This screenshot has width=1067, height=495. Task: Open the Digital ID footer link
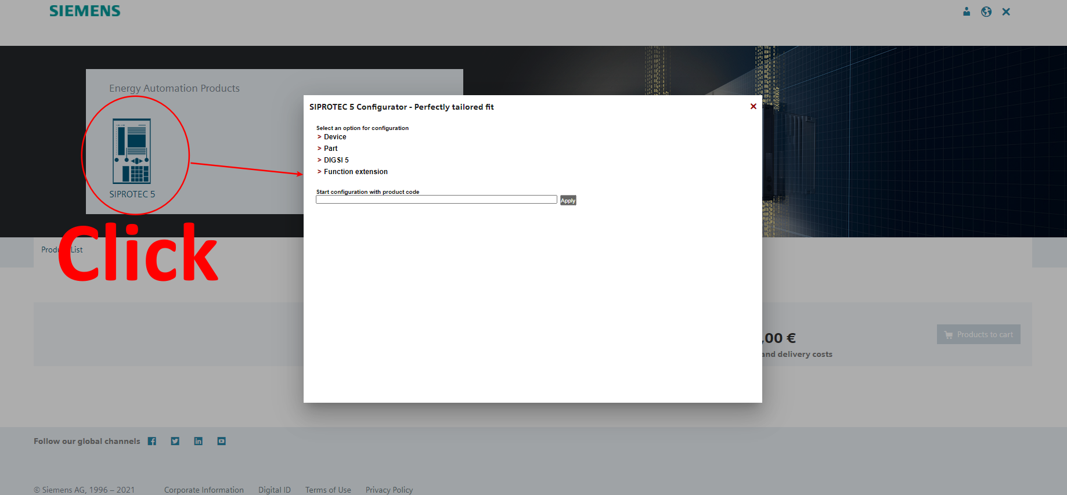click(x=275, y=490)
